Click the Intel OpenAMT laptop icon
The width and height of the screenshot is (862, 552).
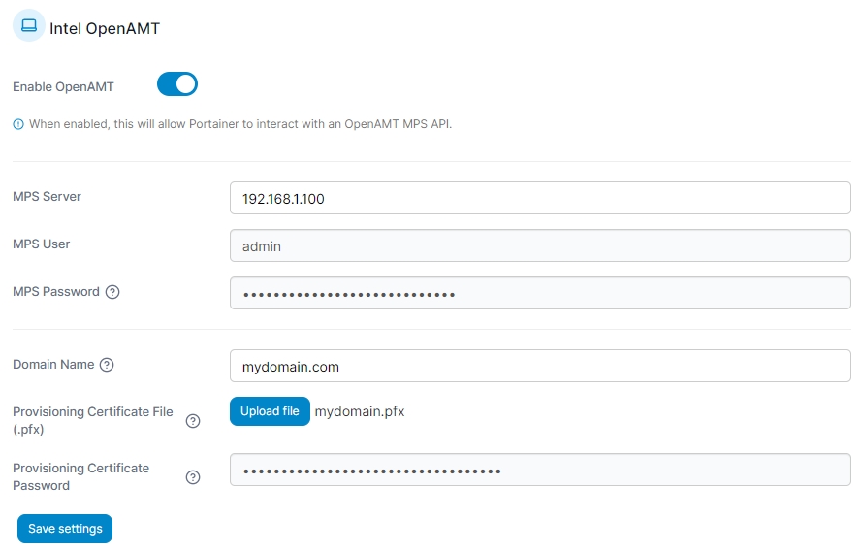(29, 26)
